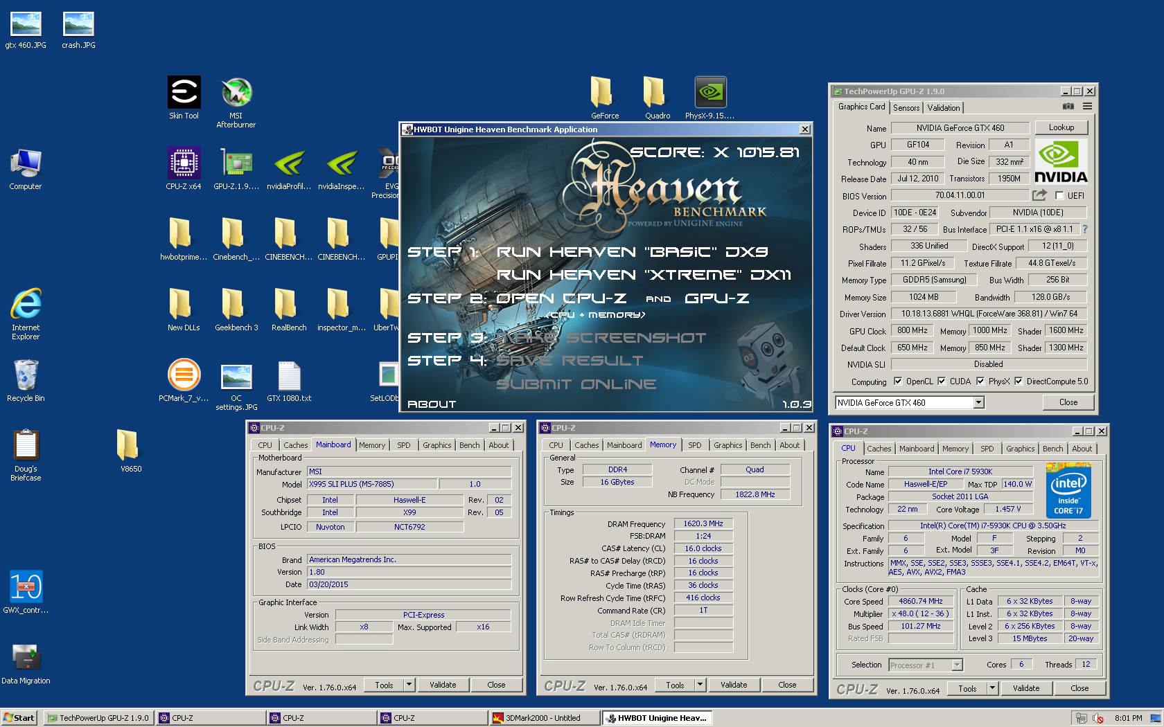Select the SPD tab in Mainboard CPU-Z window
This screenshot has width=1164, height=727.
[x=404, y=445]
